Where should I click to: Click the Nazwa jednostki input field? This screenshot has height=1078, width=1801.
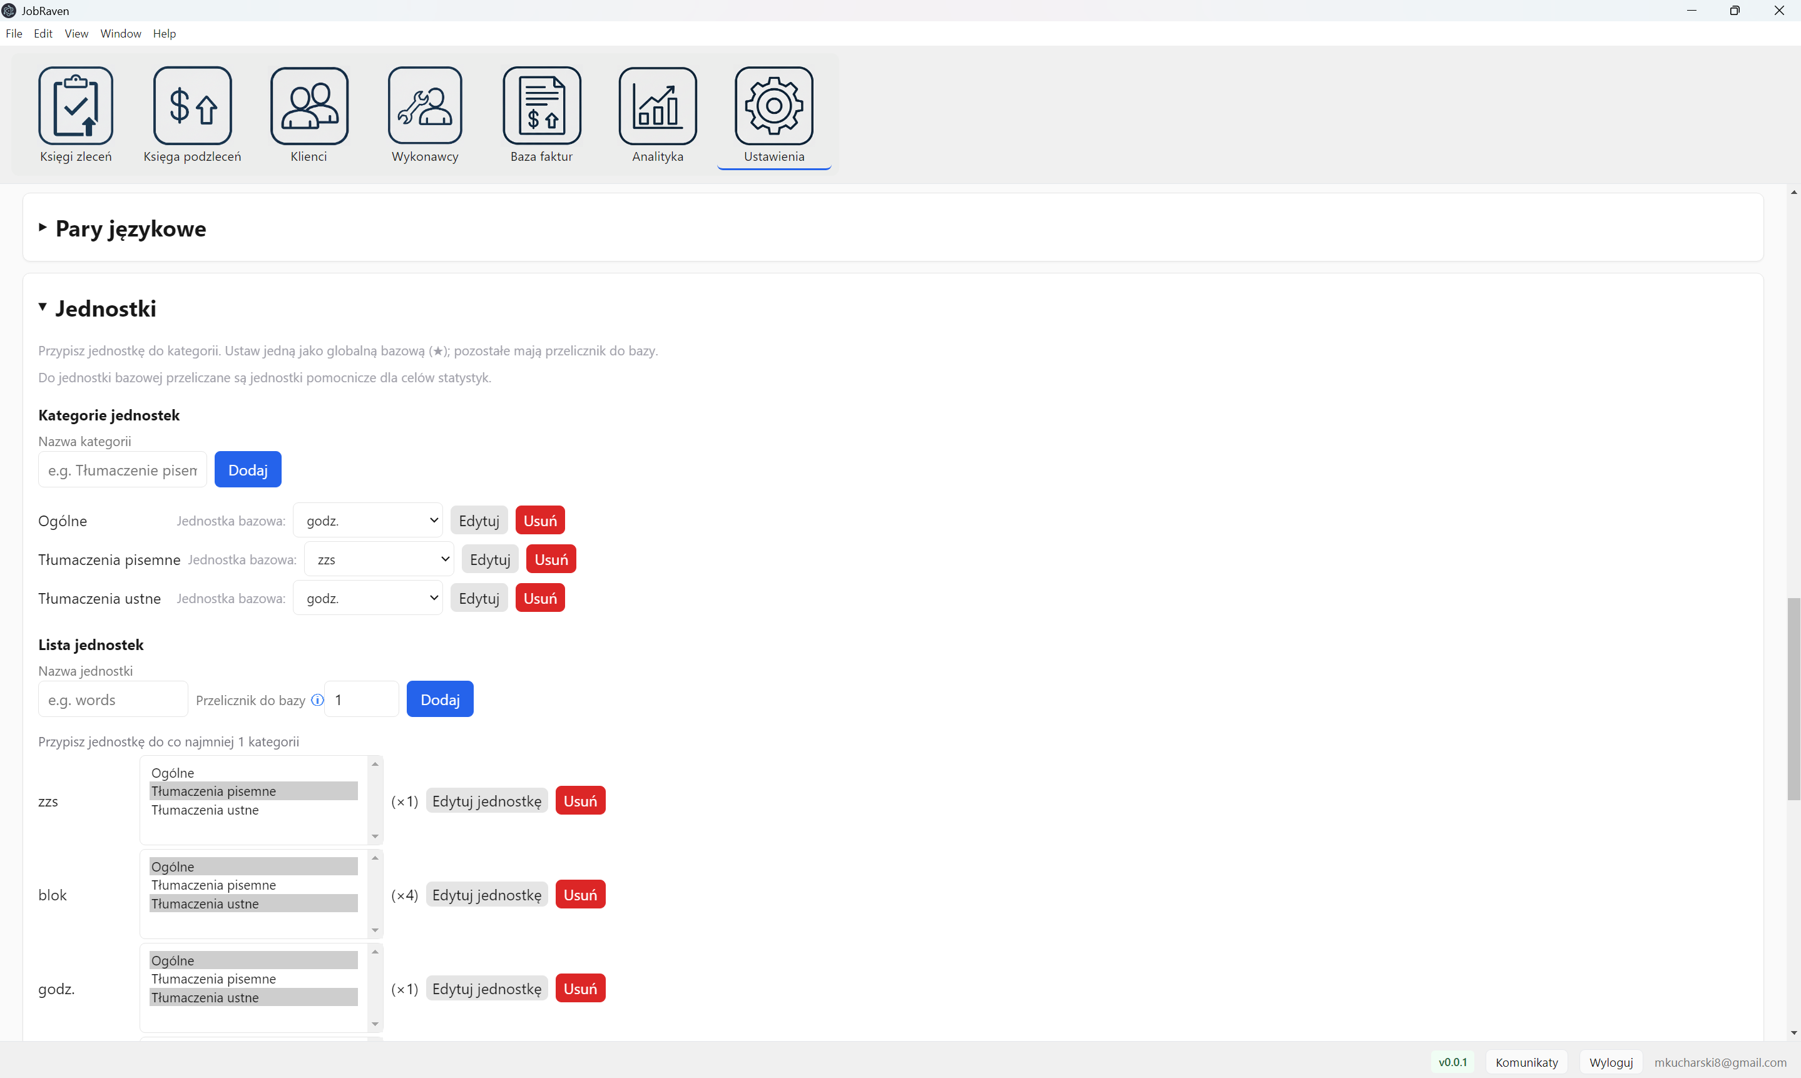[113, 699]
